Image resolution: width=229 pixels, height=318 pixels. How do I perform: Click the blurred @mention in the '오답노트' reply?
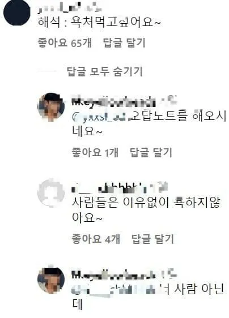[101, 118]
